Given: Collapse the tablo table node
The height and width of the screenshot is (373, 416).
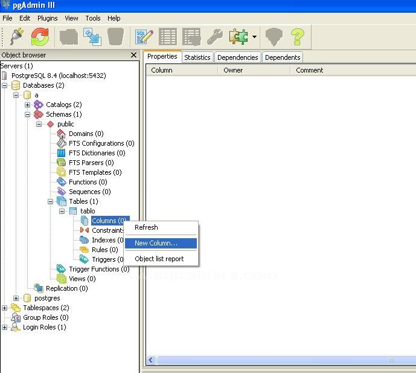Looking at the screenshot, I should point(62,211).
